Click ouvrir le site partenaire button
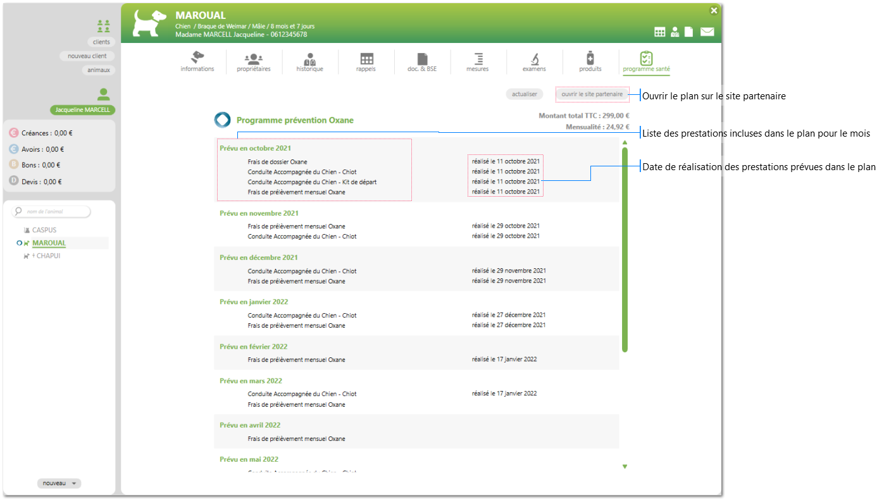The width and height of the screenshot is (884, 501). coord(592,94)
